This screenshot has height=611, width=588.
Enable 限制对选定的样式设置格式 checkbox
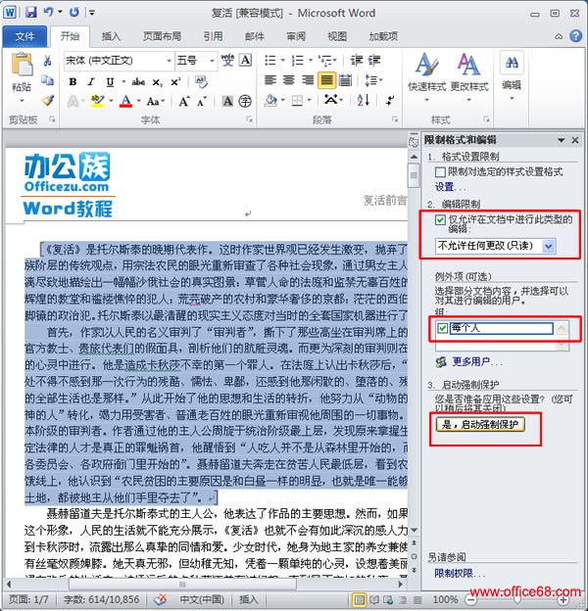click(x=441, y=171)
